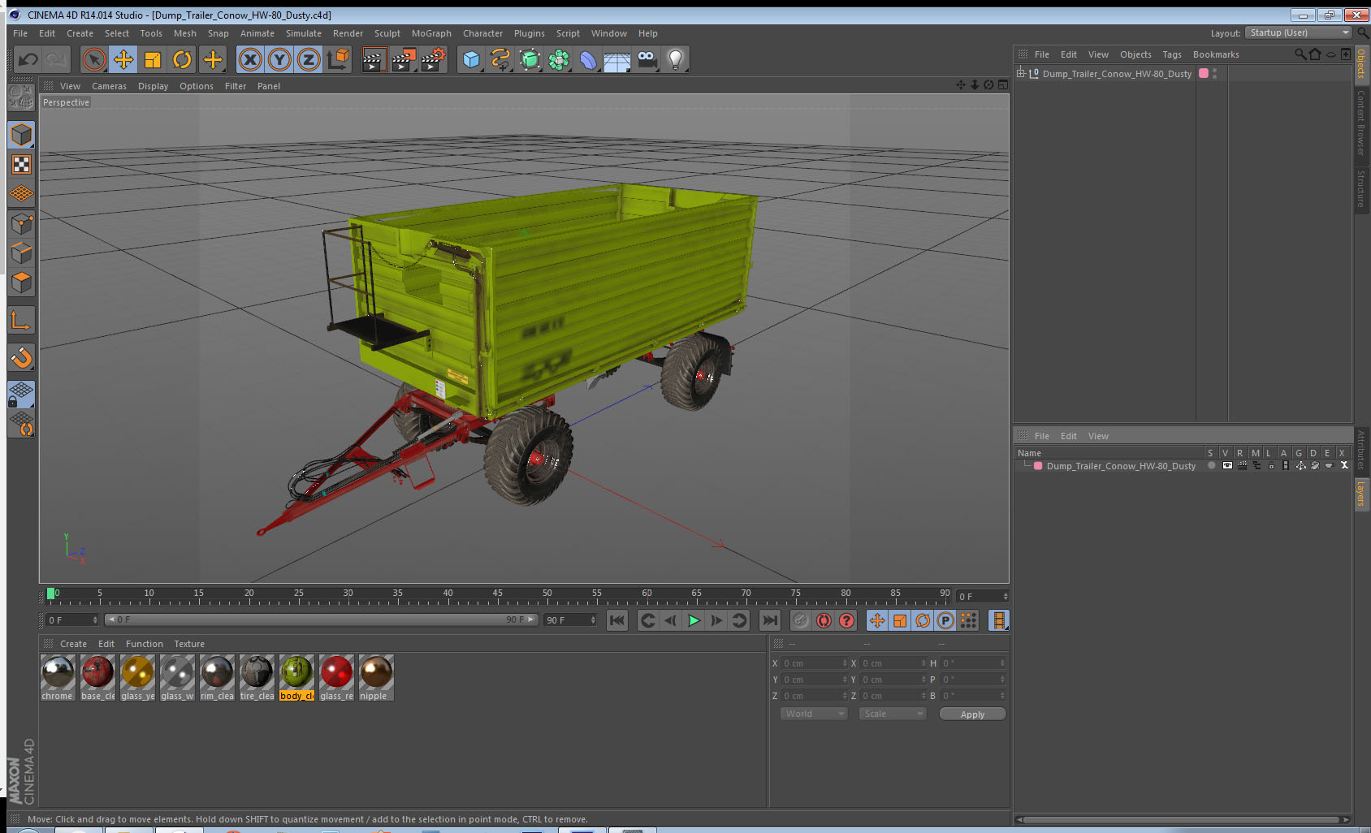1371x833 pixels.
Task: Select the Live Selection tool
Action: click(94, 59)
